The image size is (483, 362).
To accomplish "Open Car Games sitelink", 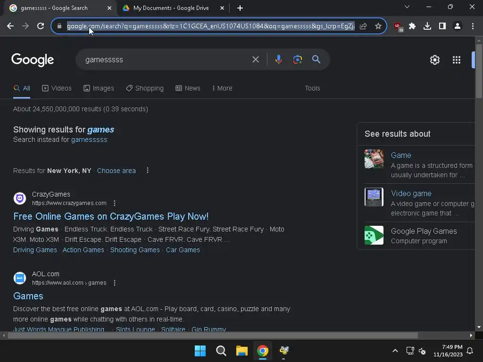I will 183,250.
